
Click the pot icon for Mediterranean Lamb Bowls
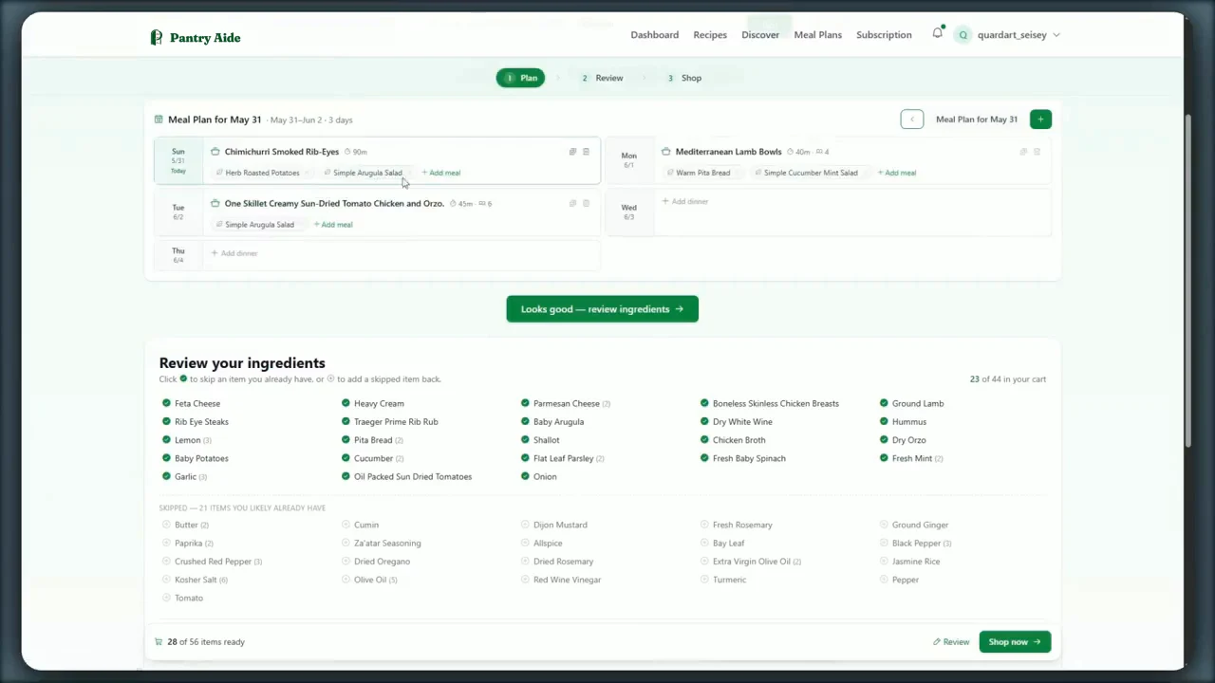[665, 152]
